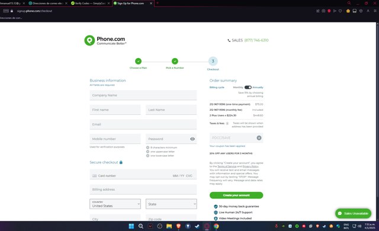Viewport: 379px width, 231px height.
Task: Click the address bar URL
Action: pyautogui.click(x=34, y=11)
